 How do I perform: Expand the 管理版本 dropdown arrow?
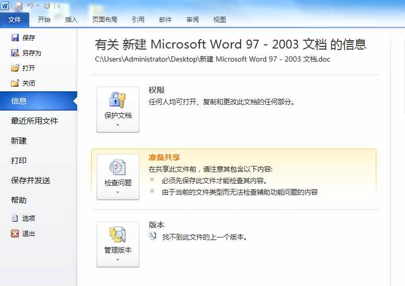coord(118,260)
